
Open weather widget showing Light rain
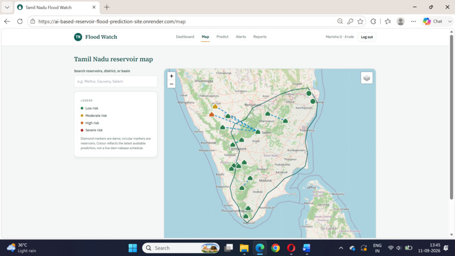coord(22,248)
